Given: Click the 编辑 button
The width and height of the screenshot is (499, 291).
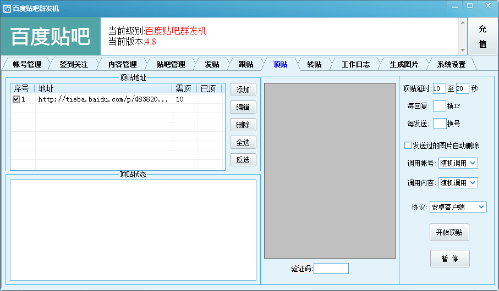Looking at the screenshot, I should click(x=243, y=107).
